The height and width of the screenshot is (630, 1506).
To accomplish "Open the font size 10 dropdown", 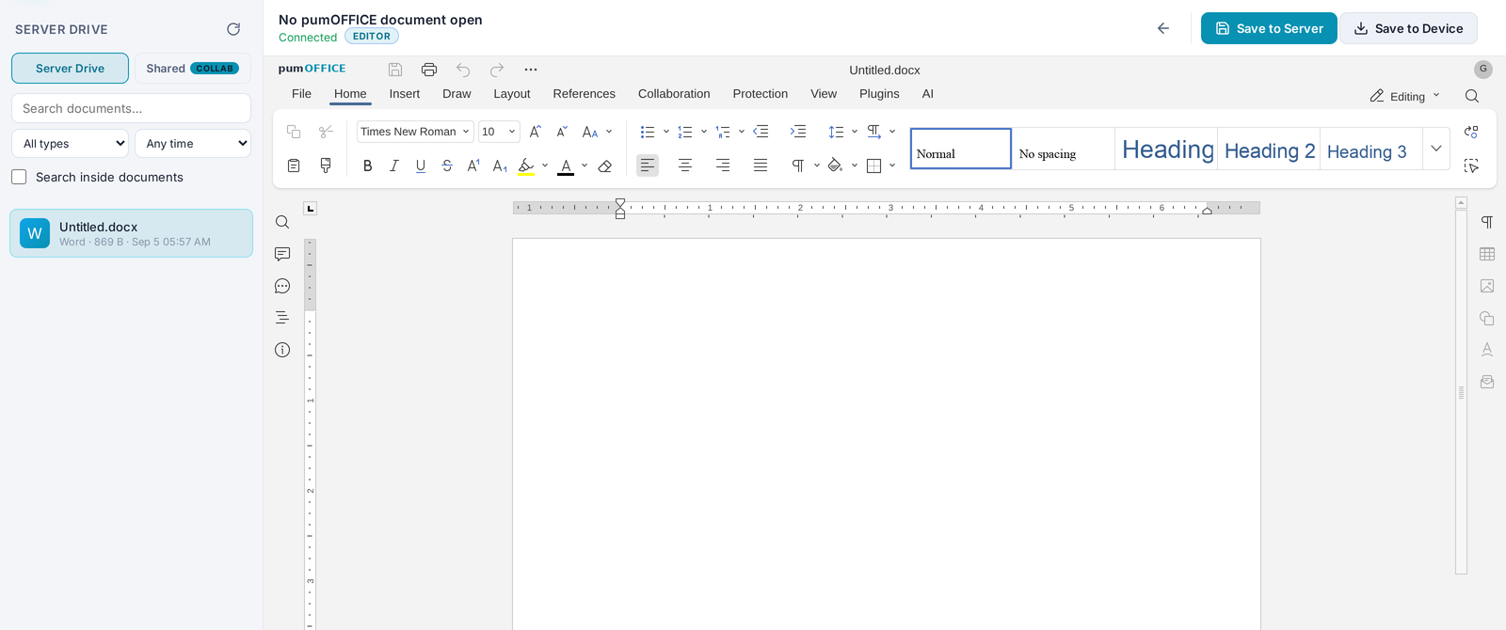I will 499,132.
